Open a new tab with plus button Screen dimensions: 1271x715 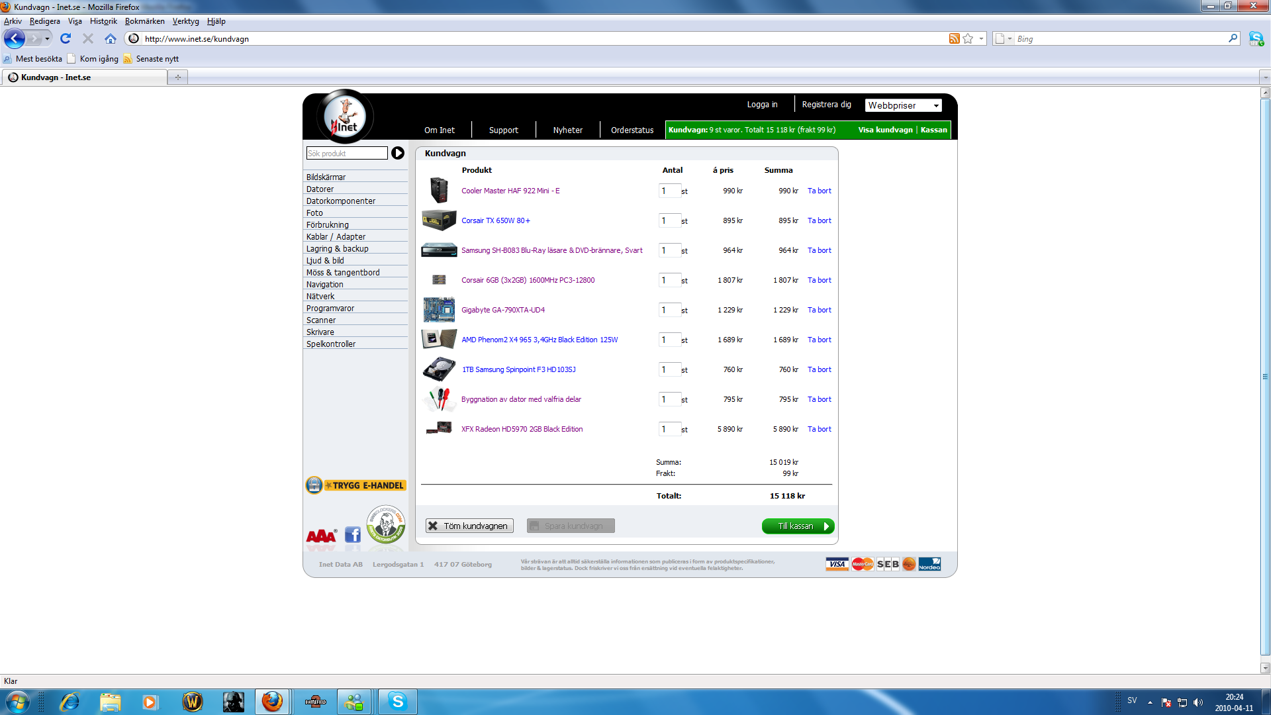point(177,77)
